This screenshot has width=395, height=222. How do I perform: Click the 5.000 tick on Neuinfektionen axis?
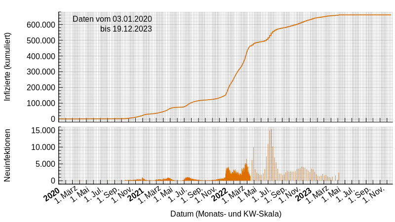click(x=45, y=164)
